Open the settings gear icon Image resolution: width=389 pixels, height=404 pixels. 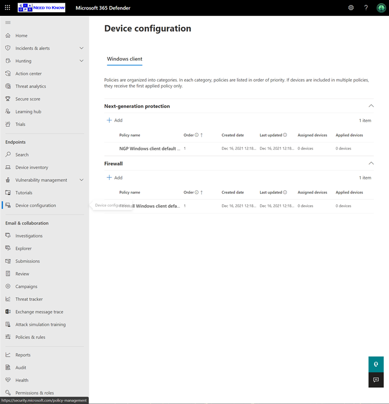coord(351,8)
